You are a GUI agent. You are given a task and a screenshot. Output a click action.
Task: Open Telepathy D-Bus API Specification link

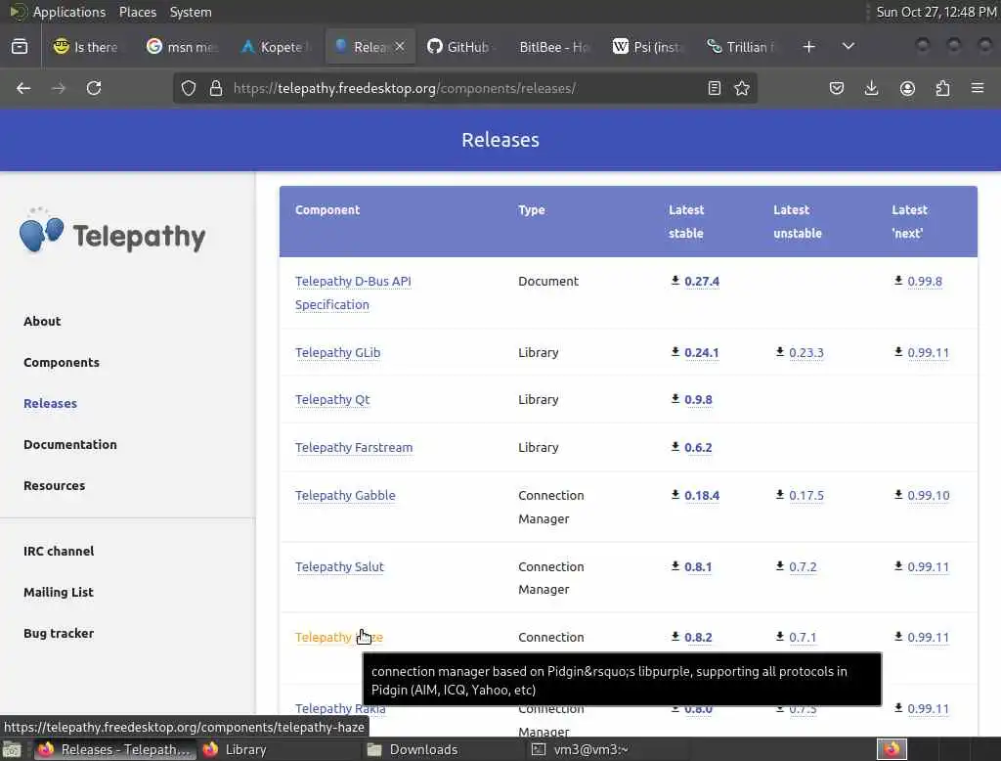tap(353, 292)
